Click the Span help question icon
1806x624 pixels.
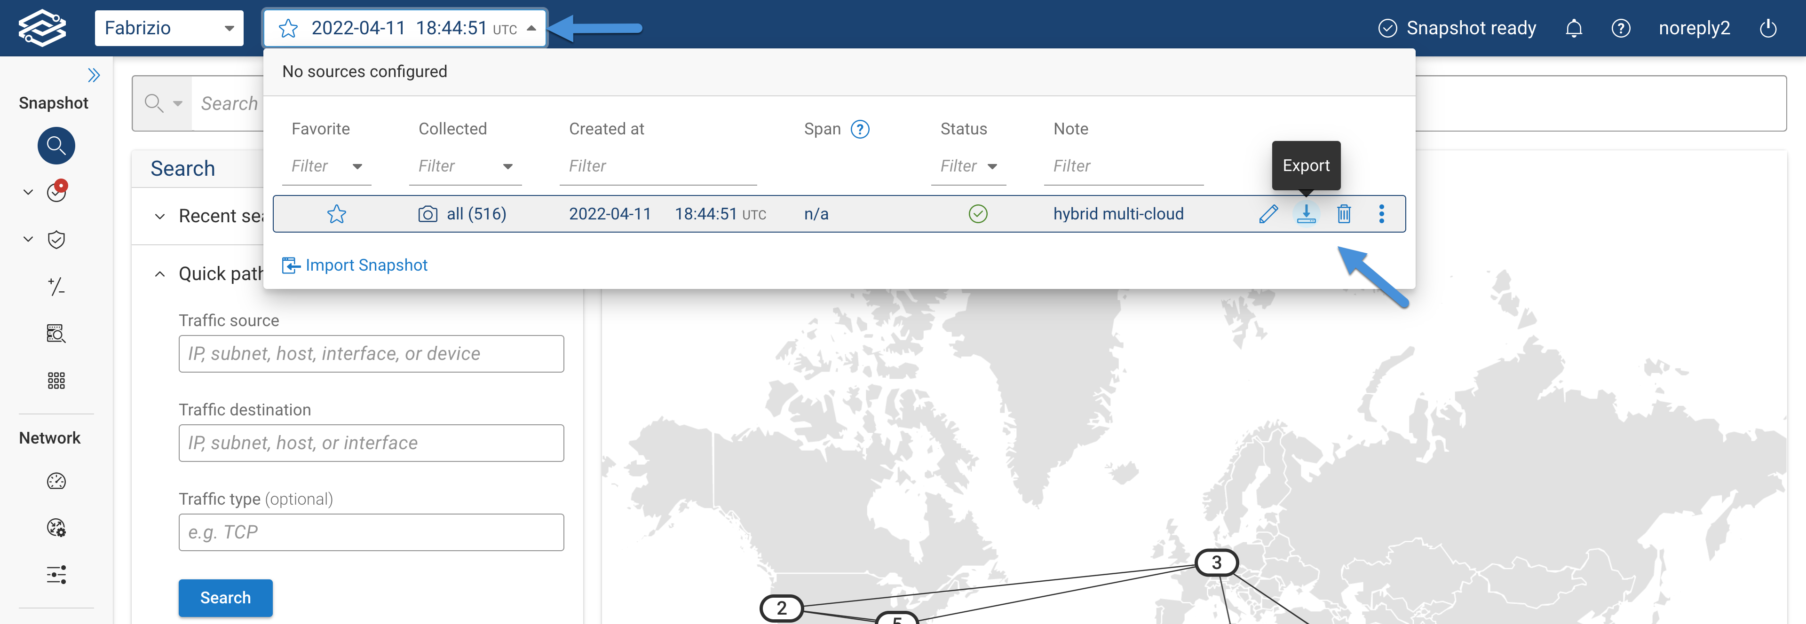(860, 129)
